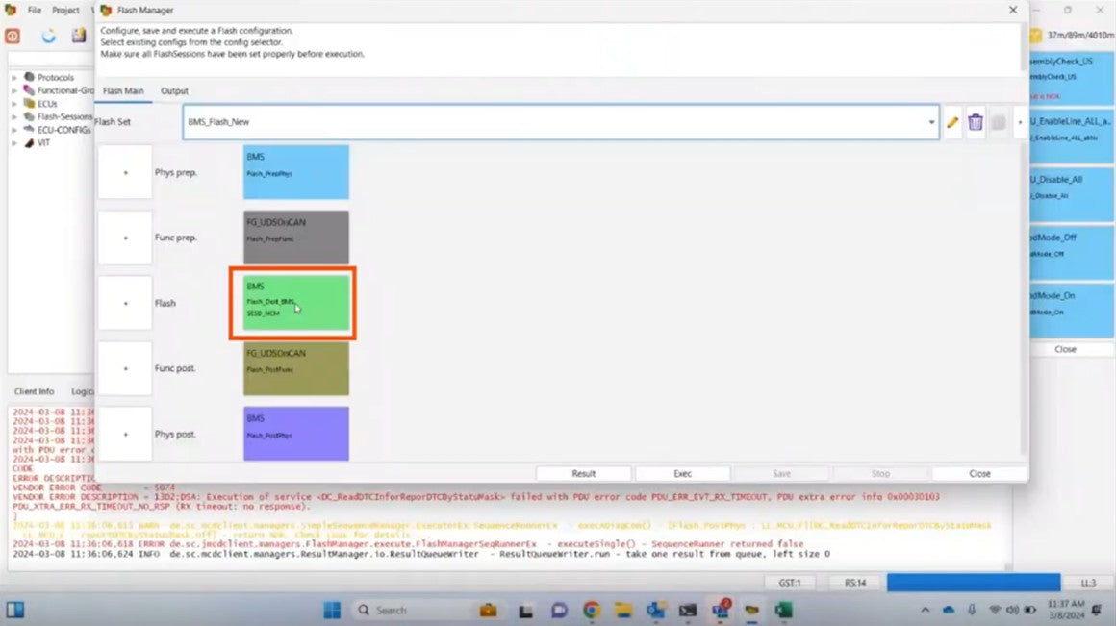Click the pencil edit icon beside Flash Set

point(952,122)
